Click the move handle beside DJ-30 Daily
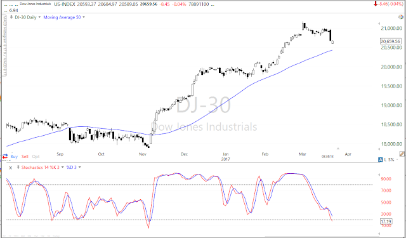Image resolution: width=406 pixels, height=238 pixels. (11, 17)
